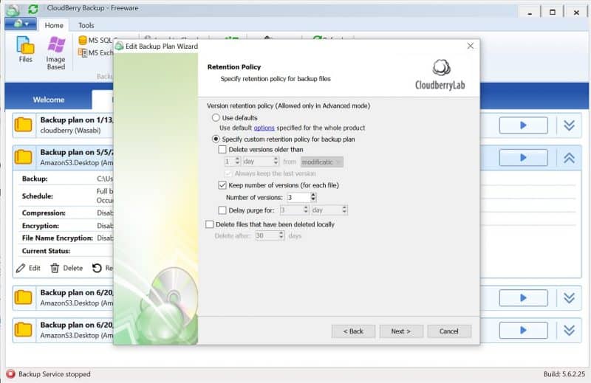Check Delay purge for
The height and width of the screenshot is (383, 591).
(x=222, y=210)
